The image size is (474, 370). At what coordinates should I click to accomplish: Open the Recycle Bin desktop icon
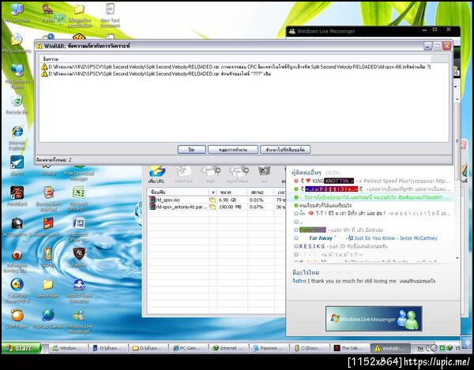[17, 105]
